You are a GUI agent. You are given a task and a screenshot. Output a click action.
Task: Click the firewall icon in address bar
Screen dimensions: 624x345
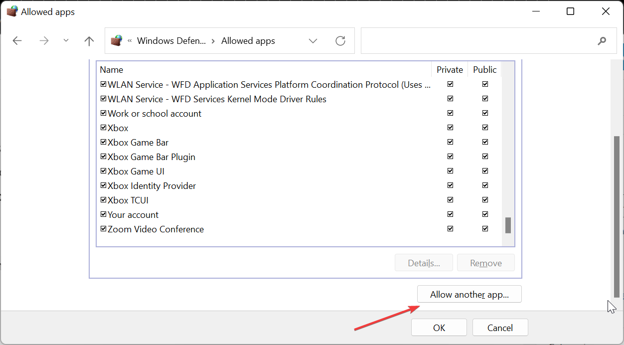[x=116, y=40]
